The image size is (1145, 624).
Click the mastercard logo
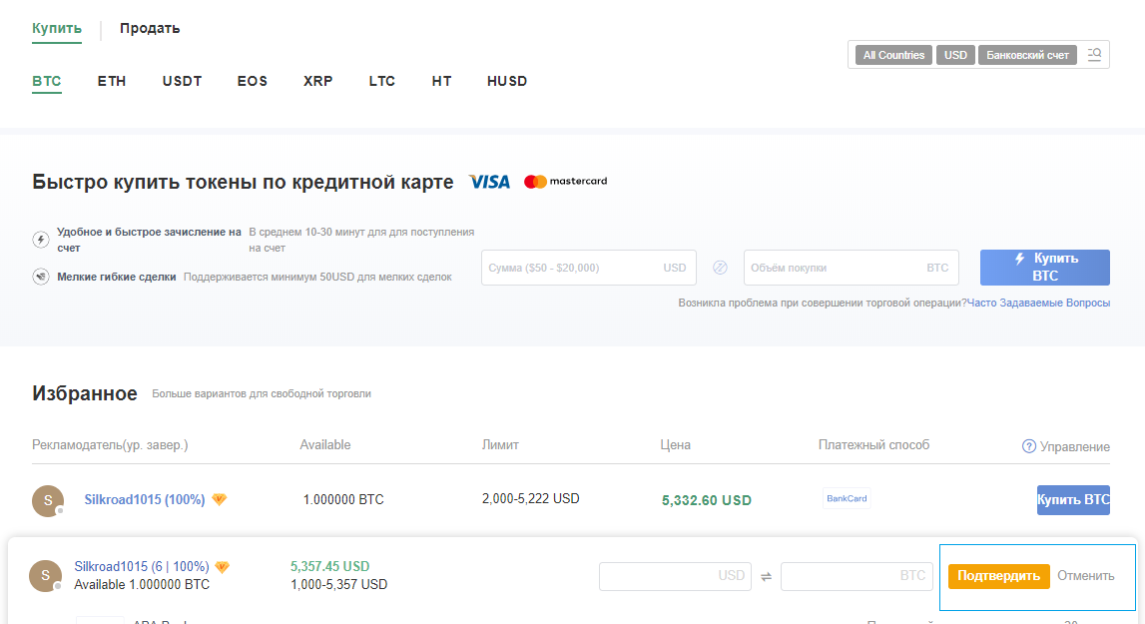pos(565,181)
